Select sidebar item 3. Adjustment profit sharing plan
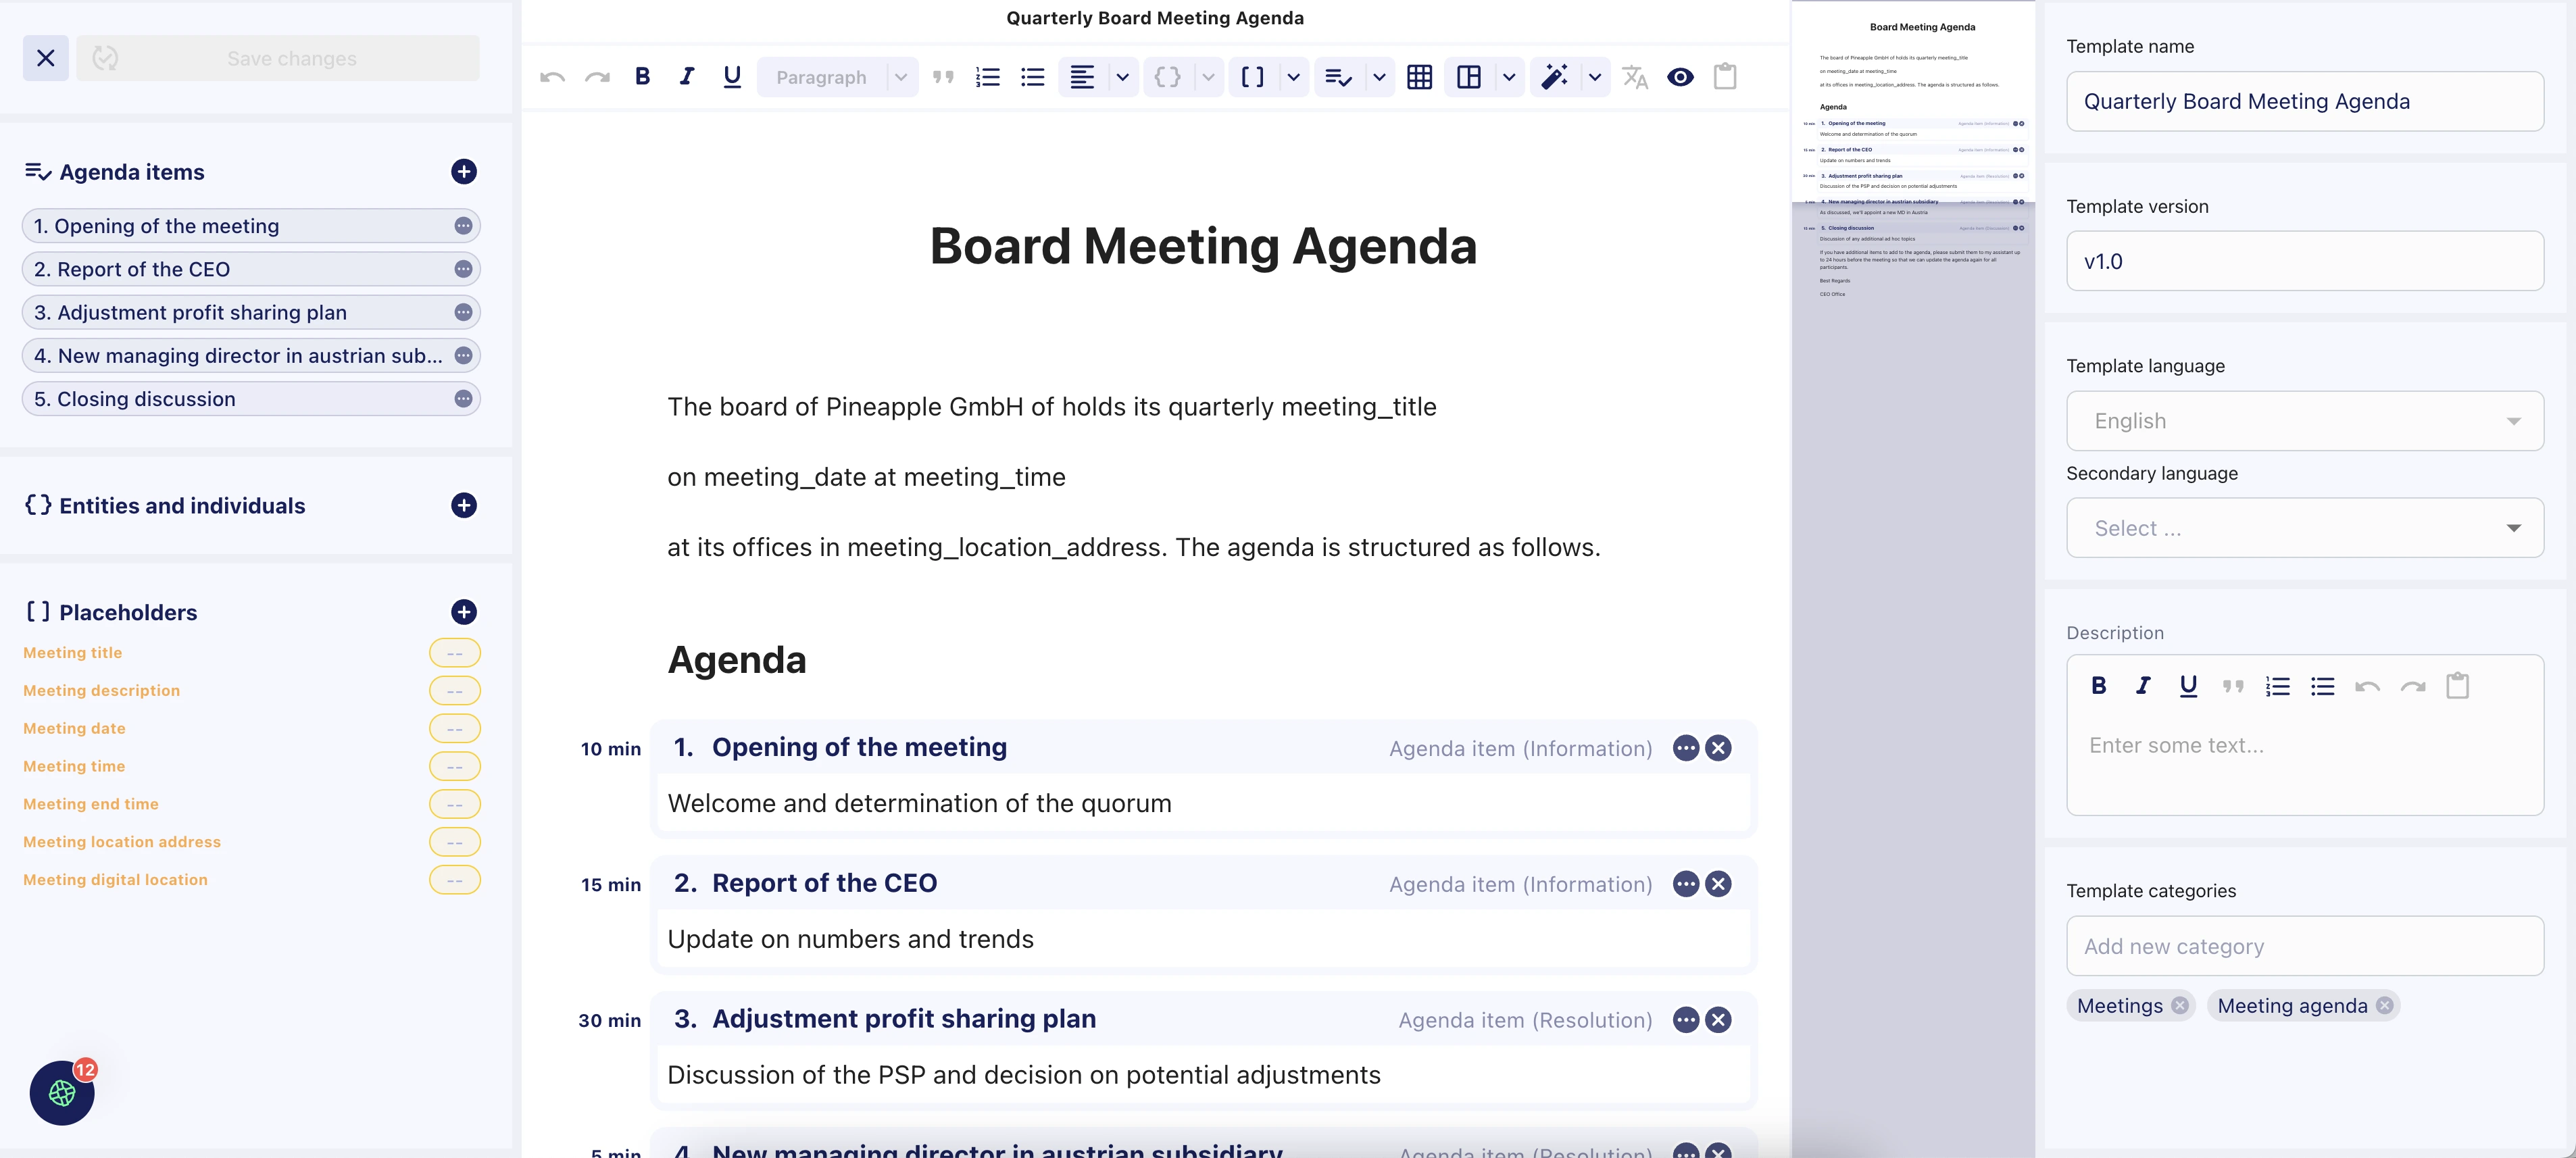Image resolution: width=2576 pixels, height=1158 pixels. click(x=251, y=312)
